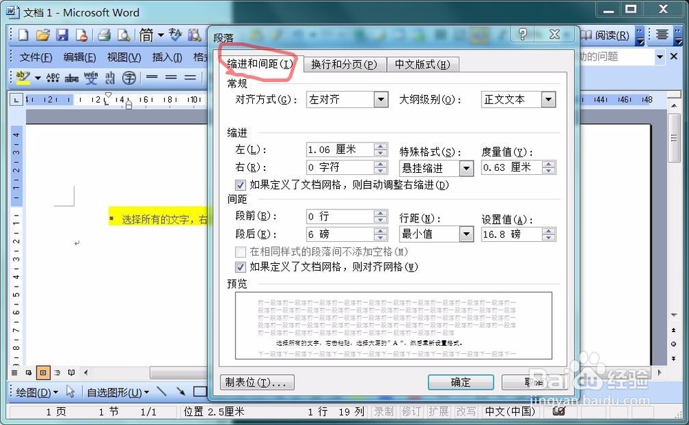Decrease the 段后 6 磅 spacing value
The height and width of the screenshot is (425, 689).
click(380, 238)
